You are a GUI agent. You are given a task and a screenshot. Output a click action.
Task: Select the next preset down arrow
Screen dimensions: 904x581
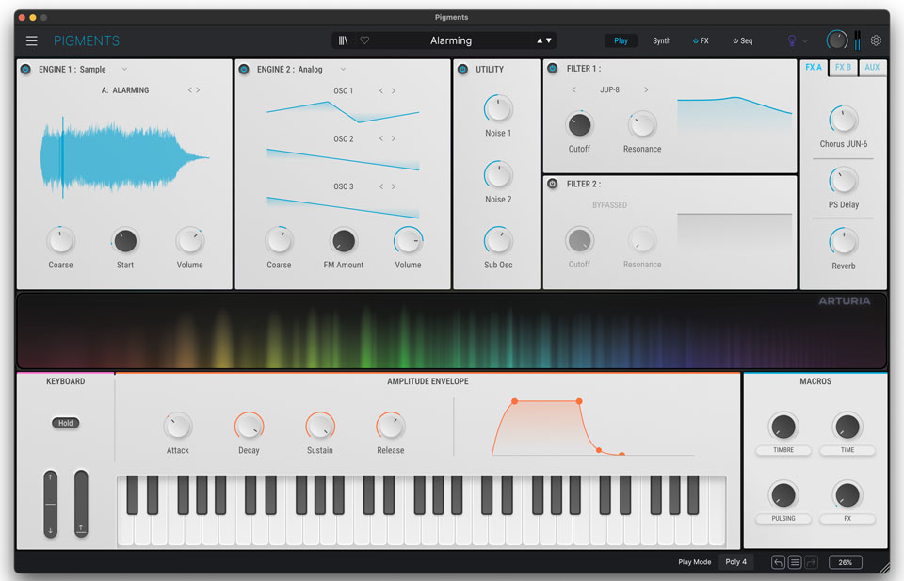(549, 40)
